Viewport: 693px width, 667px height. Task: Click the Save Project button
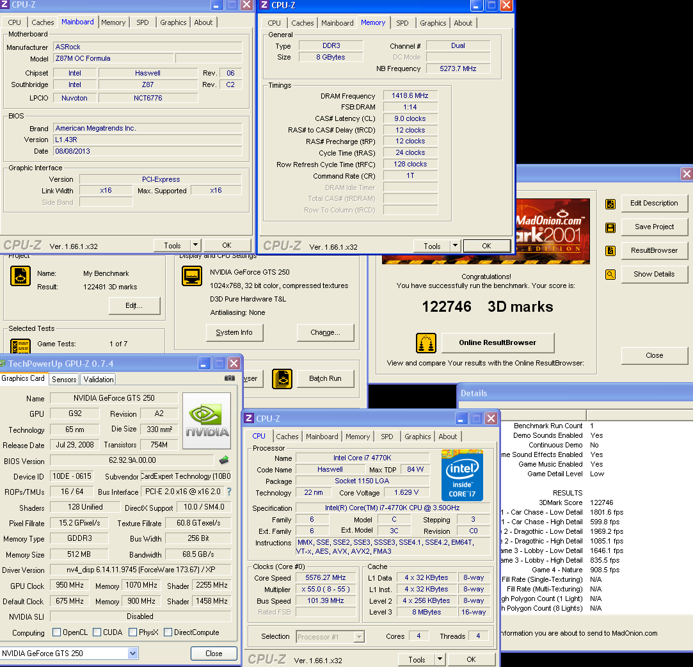pyautogui.click(x=654, y=227)
